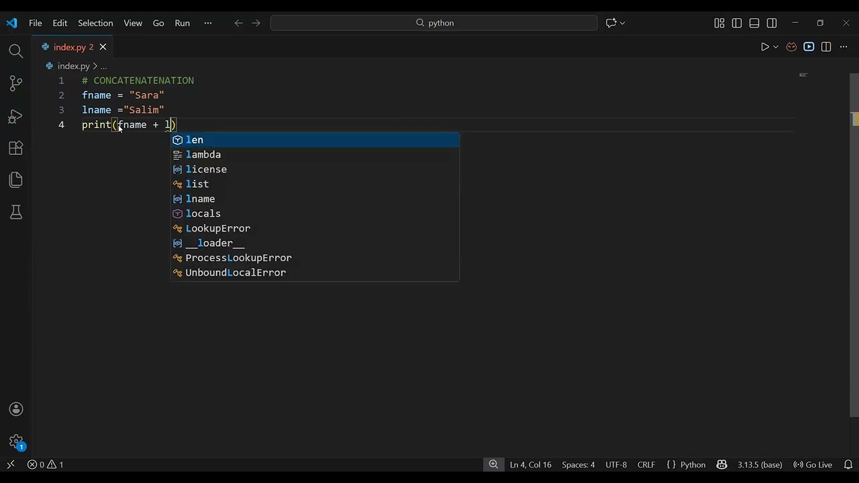Expand the breadcrumb ellipsis symbol
Viewport: 859px width, 483px height.
click(x=103, y=66)
